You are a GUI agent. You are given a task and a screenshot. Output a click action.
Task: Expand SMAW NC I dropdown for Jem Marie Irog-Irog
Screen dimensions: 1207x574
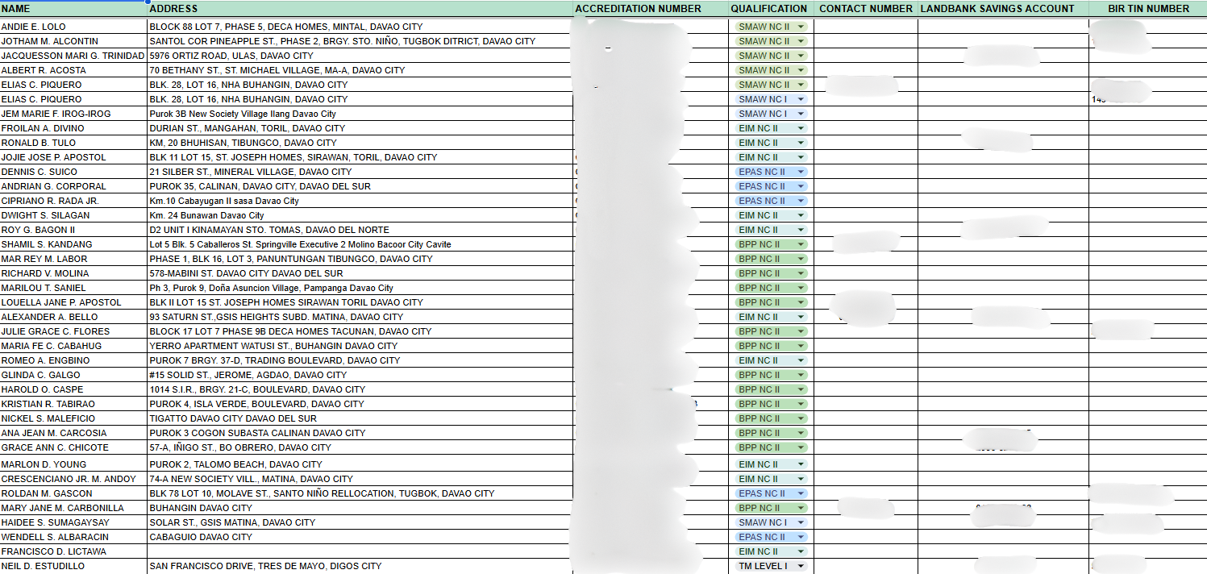pyautogui.click(x=801, y=114)
